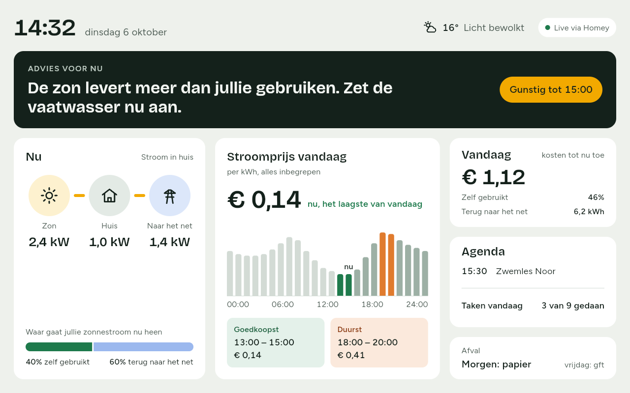Click the € 0,41 highest price
Screen dimensions: 630x393
pyautogui.click(x=351, y=355)
